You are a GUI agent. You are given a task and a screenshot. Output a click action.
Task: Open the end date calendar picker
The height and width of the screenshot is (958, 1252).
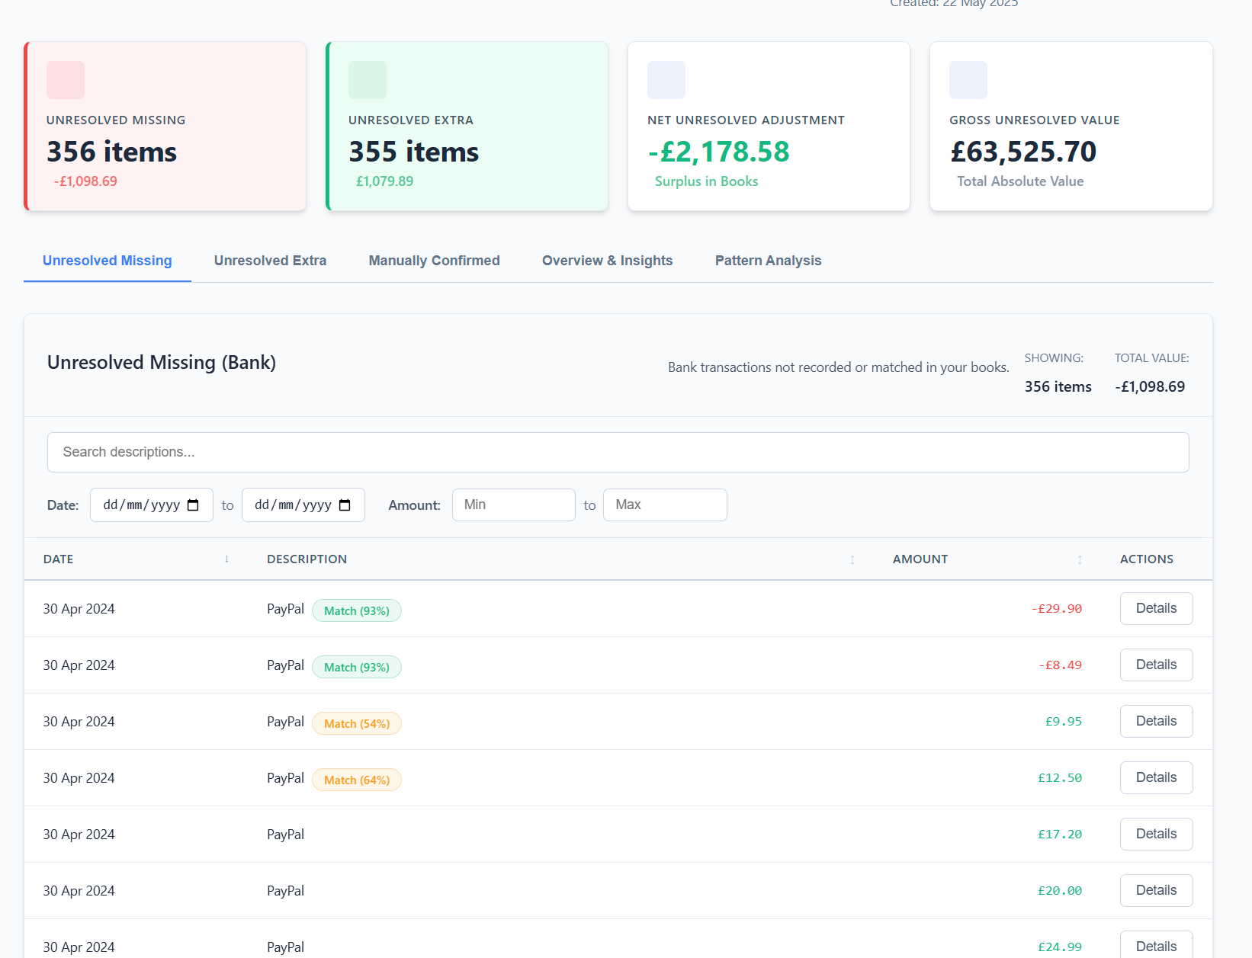(345, 505)
